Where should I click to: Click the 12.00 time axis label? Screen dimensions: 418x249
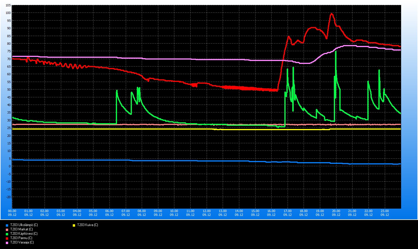[x=207, y=211]
